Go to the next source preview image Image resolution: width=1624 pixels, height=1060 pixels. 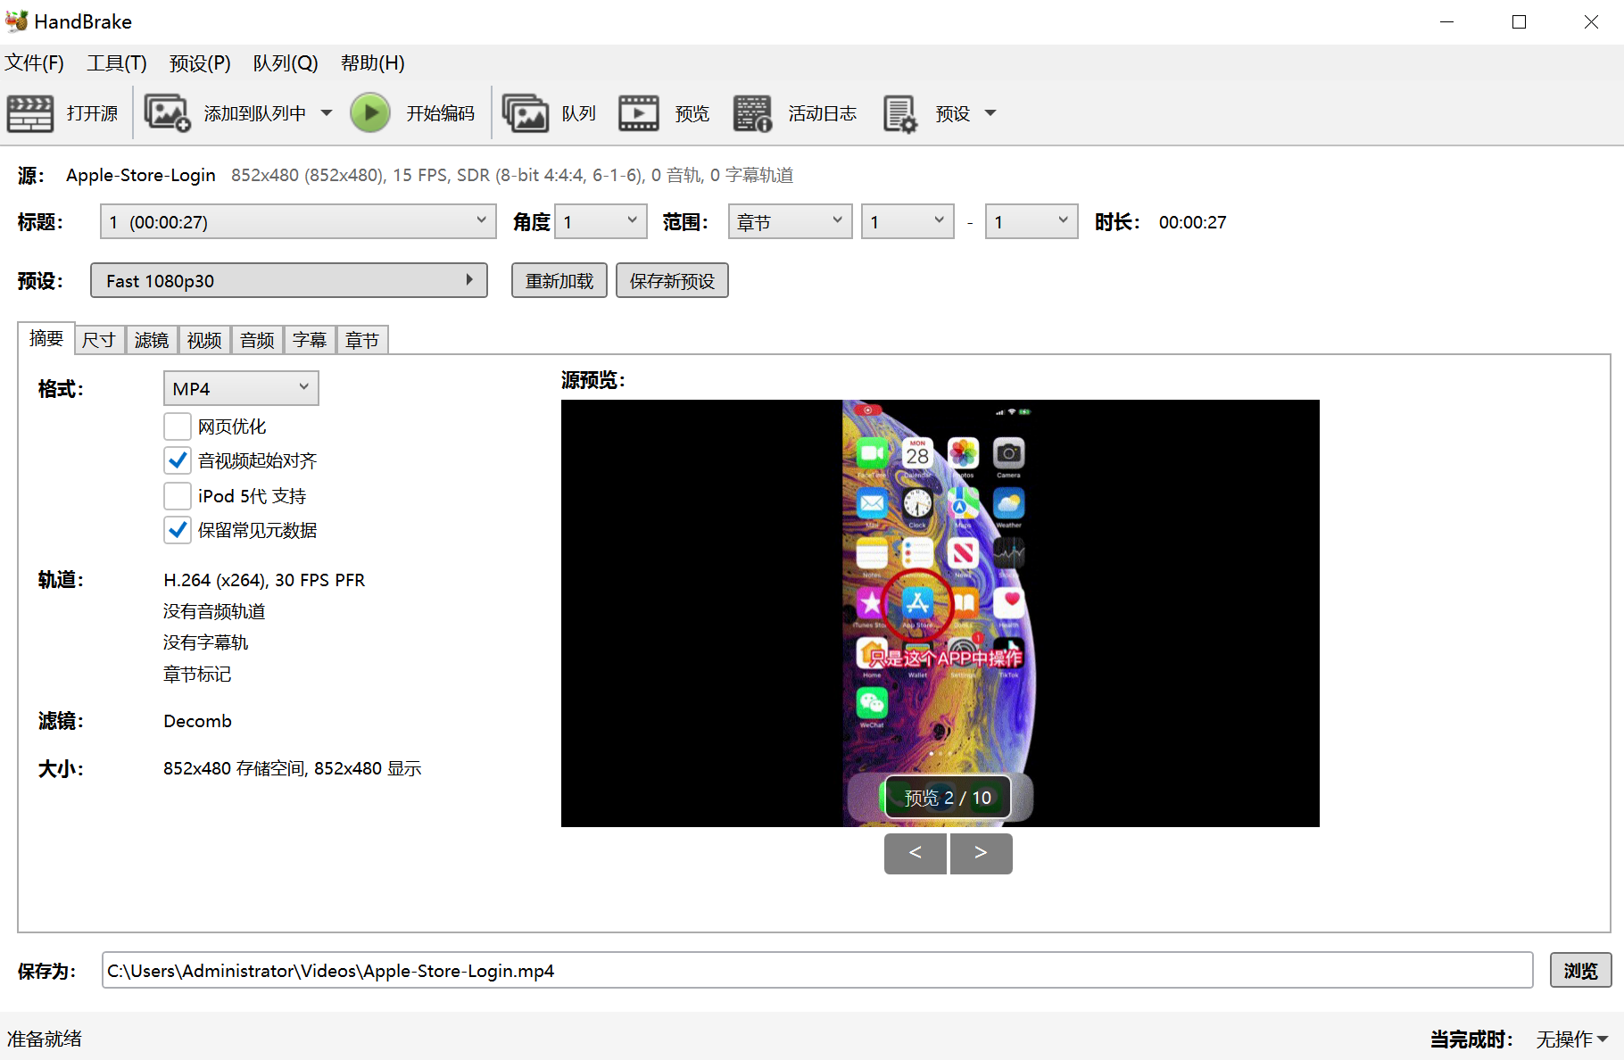tap(981, 854)
